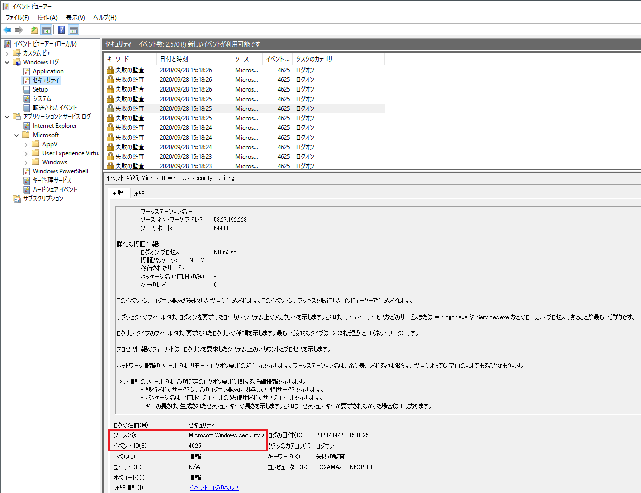Click the アプリケーションとサービス ログ folder icon
The height and width of the screenshot is (493, 641).
click(17, 117)
